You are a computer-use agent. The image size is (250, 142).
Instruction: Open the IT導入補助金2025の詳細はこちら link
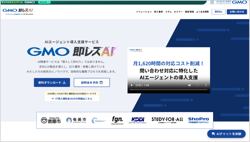[x=72, y=98]
